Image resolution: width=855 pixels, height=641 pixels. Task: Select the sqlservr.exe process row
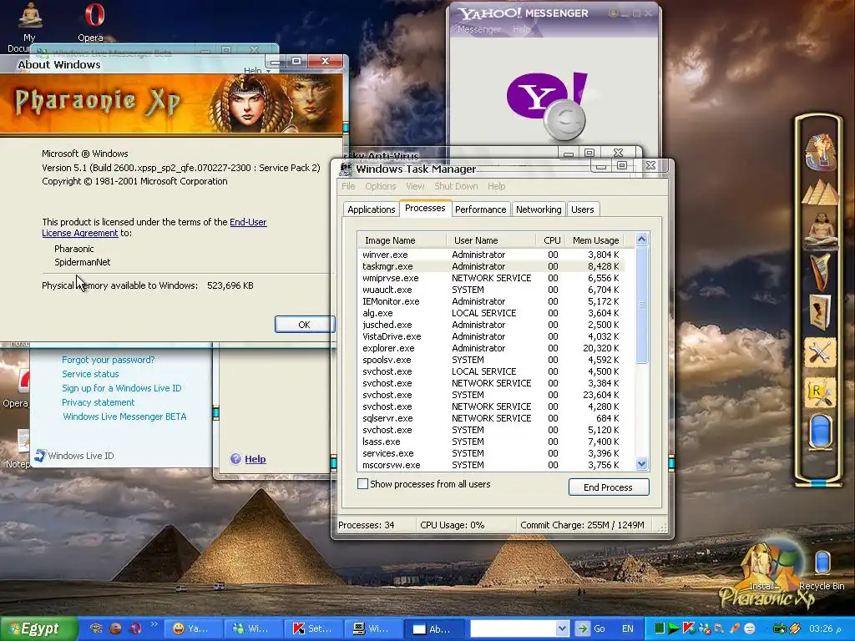(x=491, y=418)
